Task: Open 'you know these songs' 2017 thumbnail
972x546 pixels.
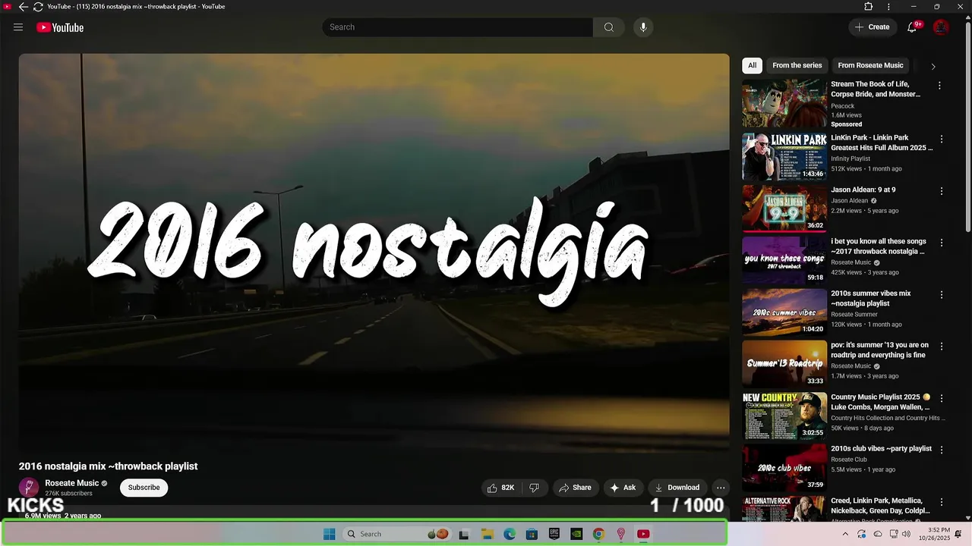Action: [x=784, y=260]
